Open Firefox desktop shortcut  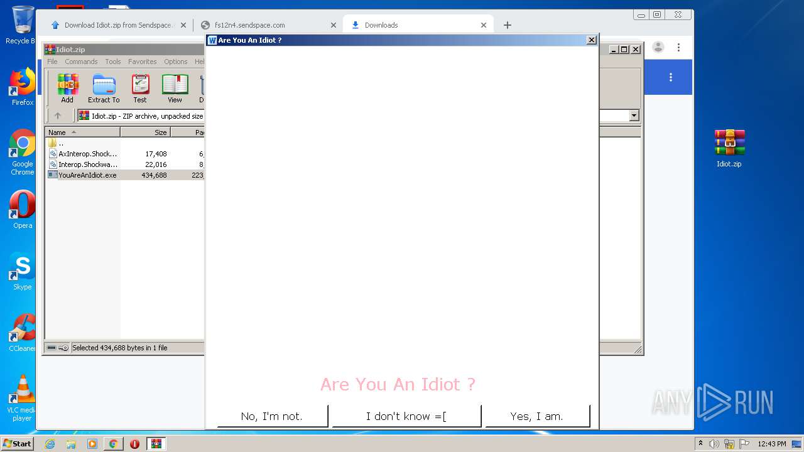(x=22, y=87)
